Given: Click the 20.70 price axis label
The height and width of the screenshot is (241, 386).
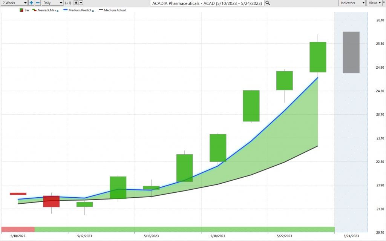Looking at the screenshot, I should coord(380,232).
